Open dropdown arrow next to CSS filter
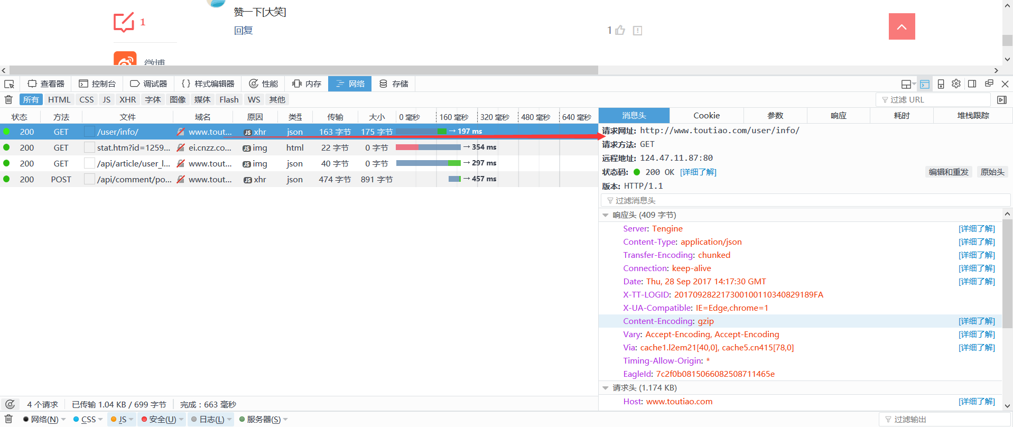The height and width of the screenshot is (427, 1013). coord(101,419)
